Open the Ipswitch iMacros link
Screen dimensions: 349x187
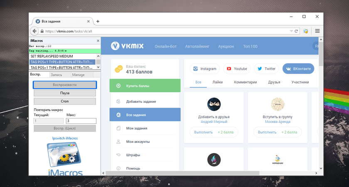(65, 138)
